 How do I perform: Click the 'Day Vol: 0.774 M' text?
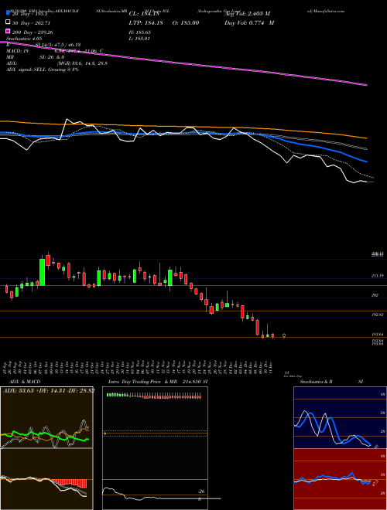[x=249, y=22]
